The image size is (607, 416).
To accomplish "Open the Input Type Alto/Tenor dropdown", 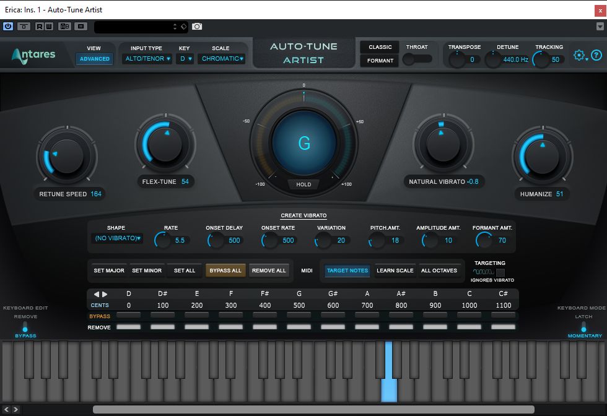I will tap(147, 59).
